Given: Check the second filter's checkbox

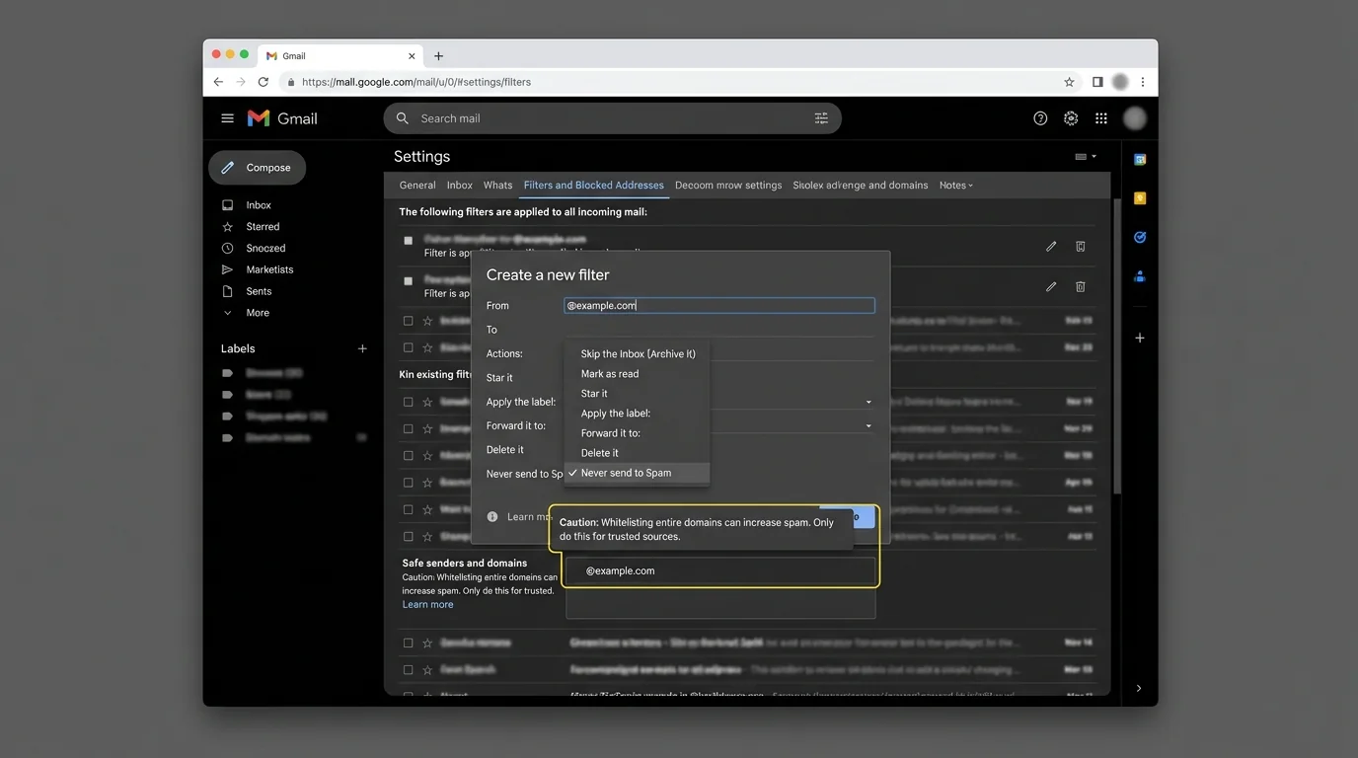Looking at the screenshot, I should (408, 281).
